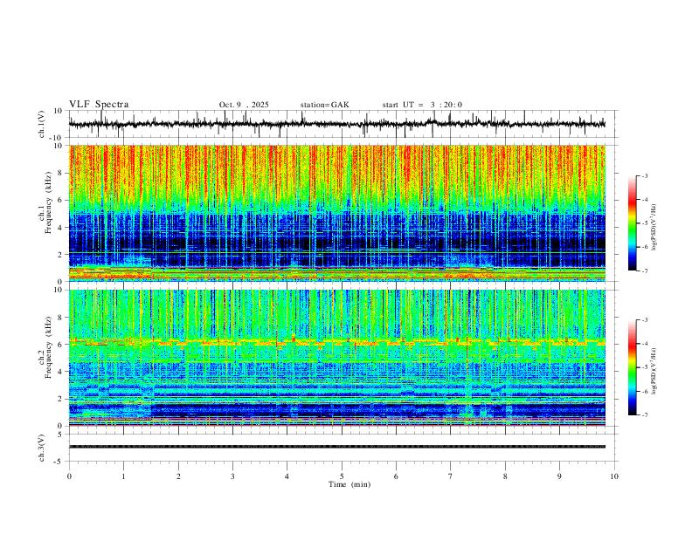This screenshot has height=534, width=692.
Task: Click the ch.2 spectrogram panel
Action: point(336,358)
